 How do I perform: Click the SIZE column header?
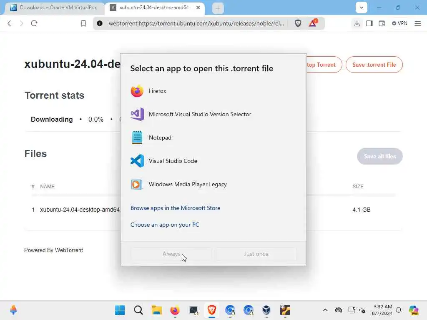point(358,186)
